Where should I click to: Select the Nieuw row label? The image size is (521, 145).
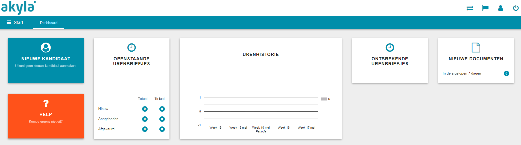coord(103,109)
